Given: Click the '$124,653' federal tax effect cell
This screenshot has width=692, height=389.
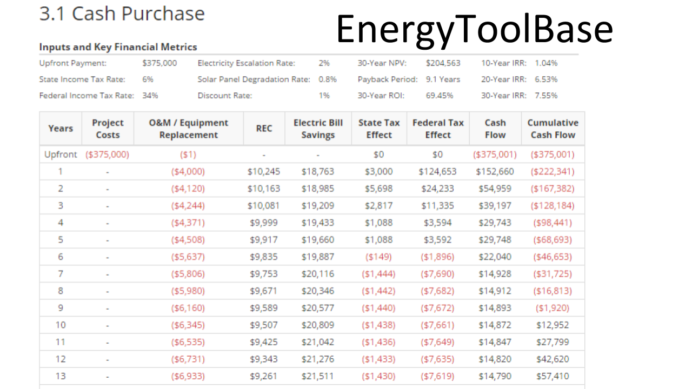Looking at the screenshot, I should 437,172.
